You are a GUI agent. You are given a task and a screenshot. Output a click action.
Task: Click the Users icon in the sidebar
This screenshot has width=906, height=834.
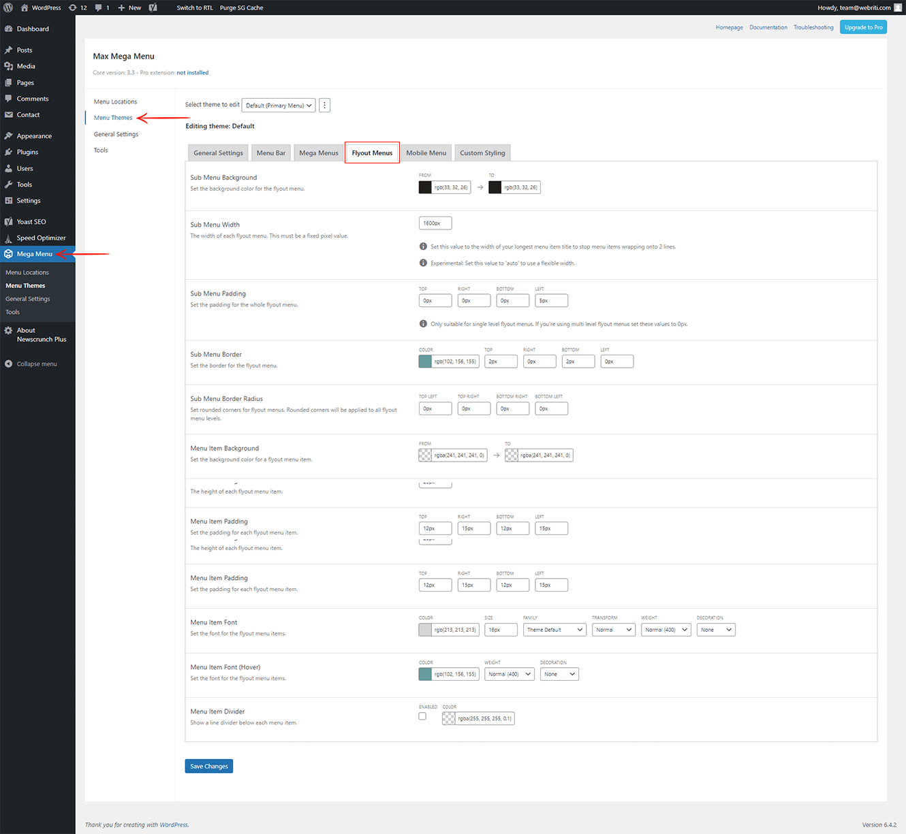coord(9,168)
